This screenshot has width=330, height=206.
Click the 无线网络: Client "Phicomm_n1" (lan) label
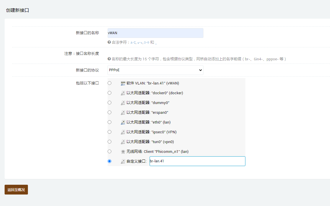coord(157,152)
